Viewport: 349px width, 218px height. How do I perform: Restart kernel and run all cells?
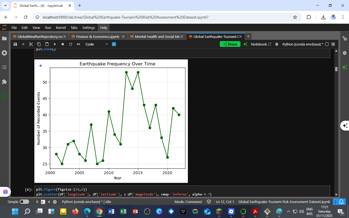[x=79, y=44]
